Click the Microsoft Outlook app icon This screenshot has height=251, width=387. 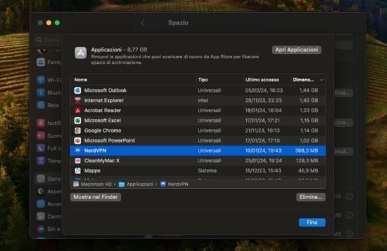pos(78,90)
